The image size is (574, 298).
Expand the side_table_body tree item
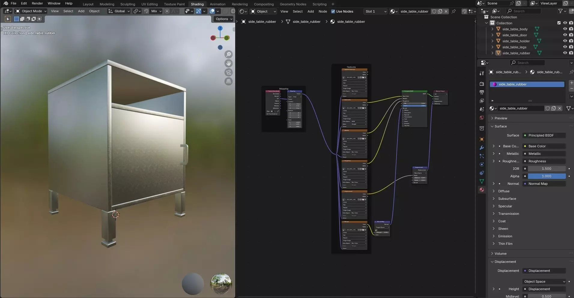click(x=492, y=29)
